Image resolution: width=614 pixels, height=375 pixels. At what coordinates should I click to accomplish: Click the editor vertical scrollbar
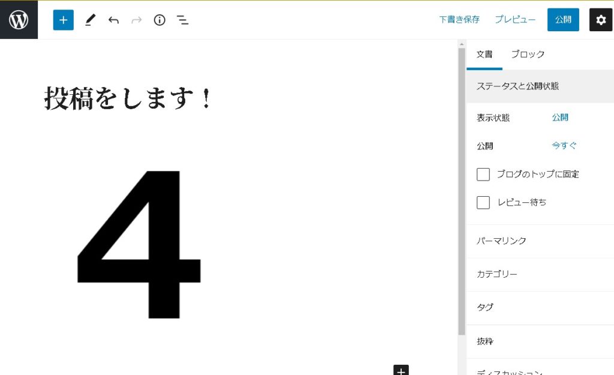coord(462,192)
